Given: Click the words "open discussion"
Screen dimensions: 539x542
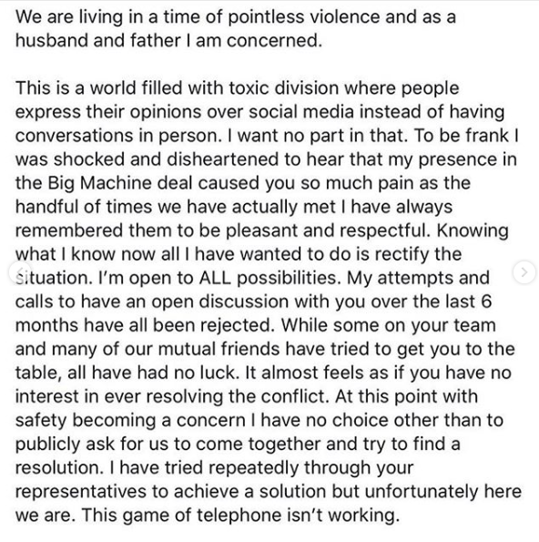Looking at the screenshot, I should click(220, 302).
